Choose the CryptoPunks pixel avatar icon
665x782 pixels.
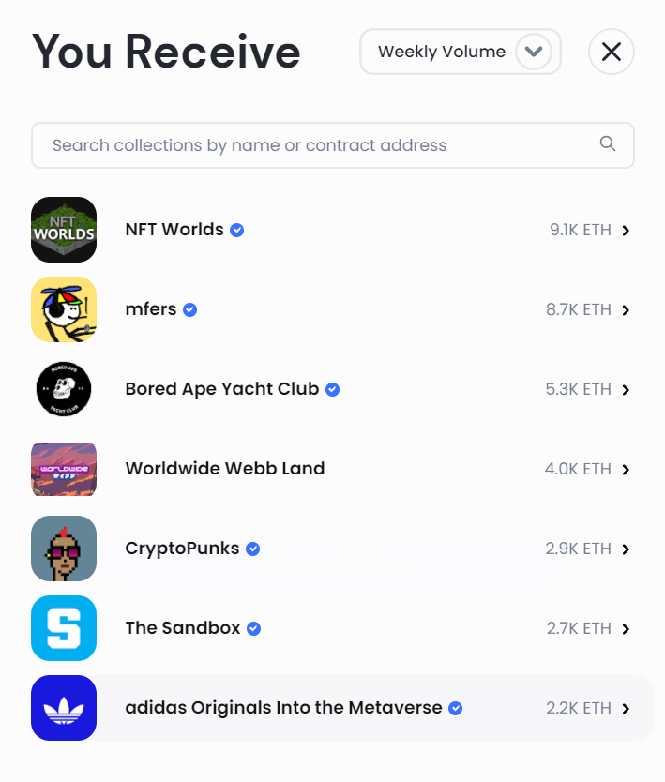click(64, 549)
